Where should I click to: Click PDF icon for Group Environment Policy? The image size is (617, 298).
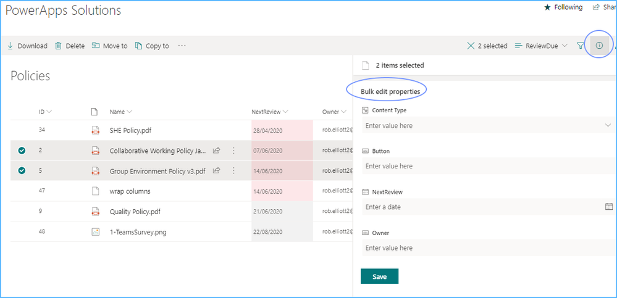95,171
